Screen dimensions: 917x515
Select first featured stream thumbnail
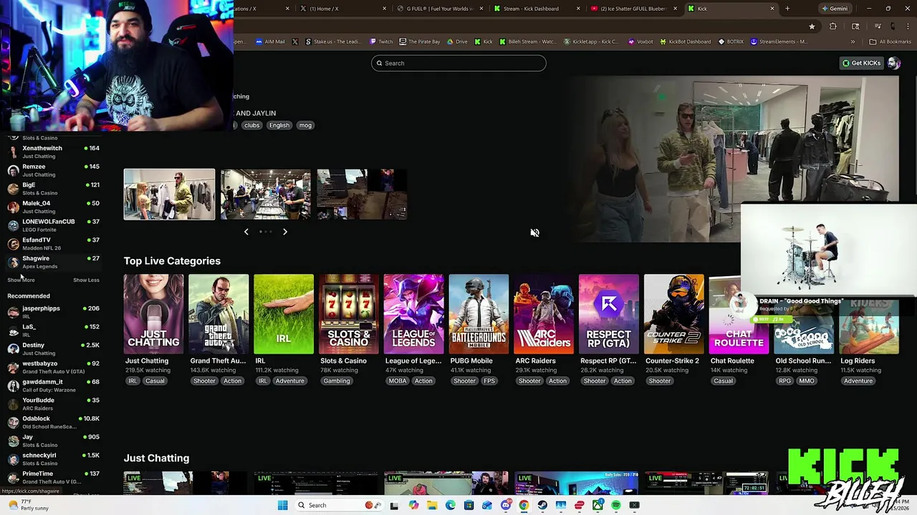[x=169, y=194]
